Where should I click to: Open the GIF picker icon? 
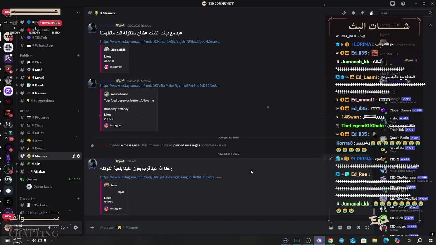click(340, 227)
